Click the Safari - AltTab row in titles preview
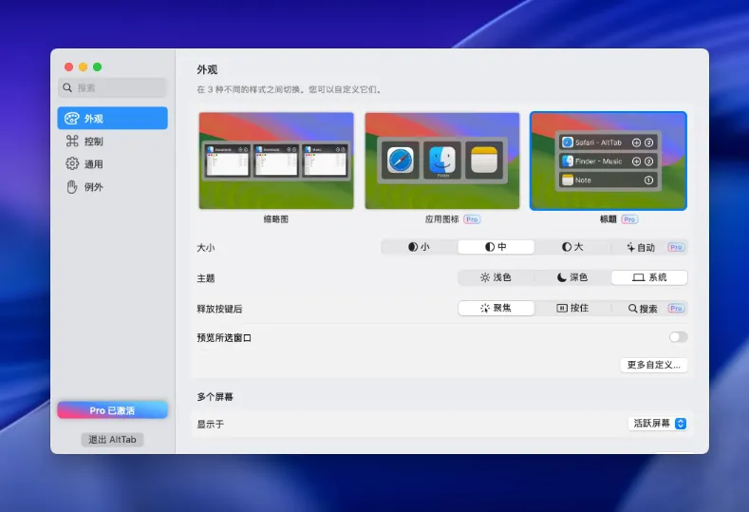This screenshot has height=512, width=749. 609,142
